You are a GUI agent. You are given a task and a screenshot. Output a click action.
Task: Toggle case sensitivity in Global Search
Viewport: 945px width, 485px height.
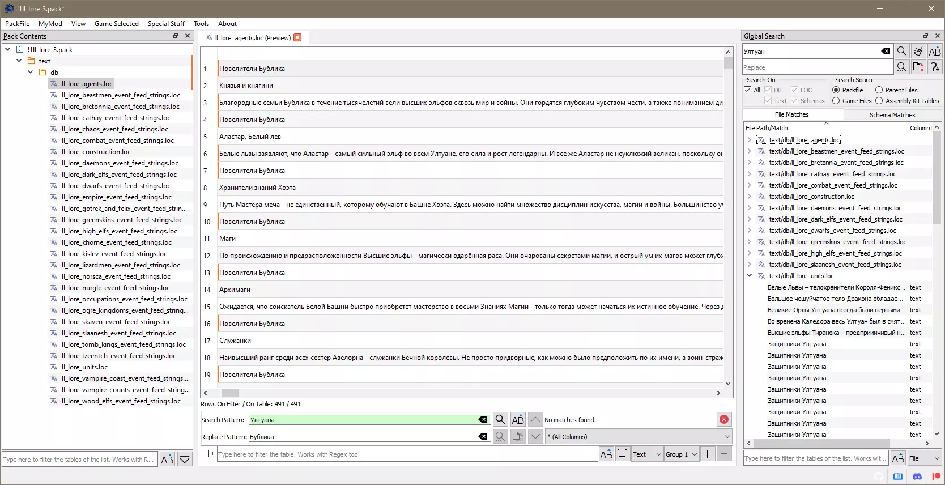click(x=935, y=51)
